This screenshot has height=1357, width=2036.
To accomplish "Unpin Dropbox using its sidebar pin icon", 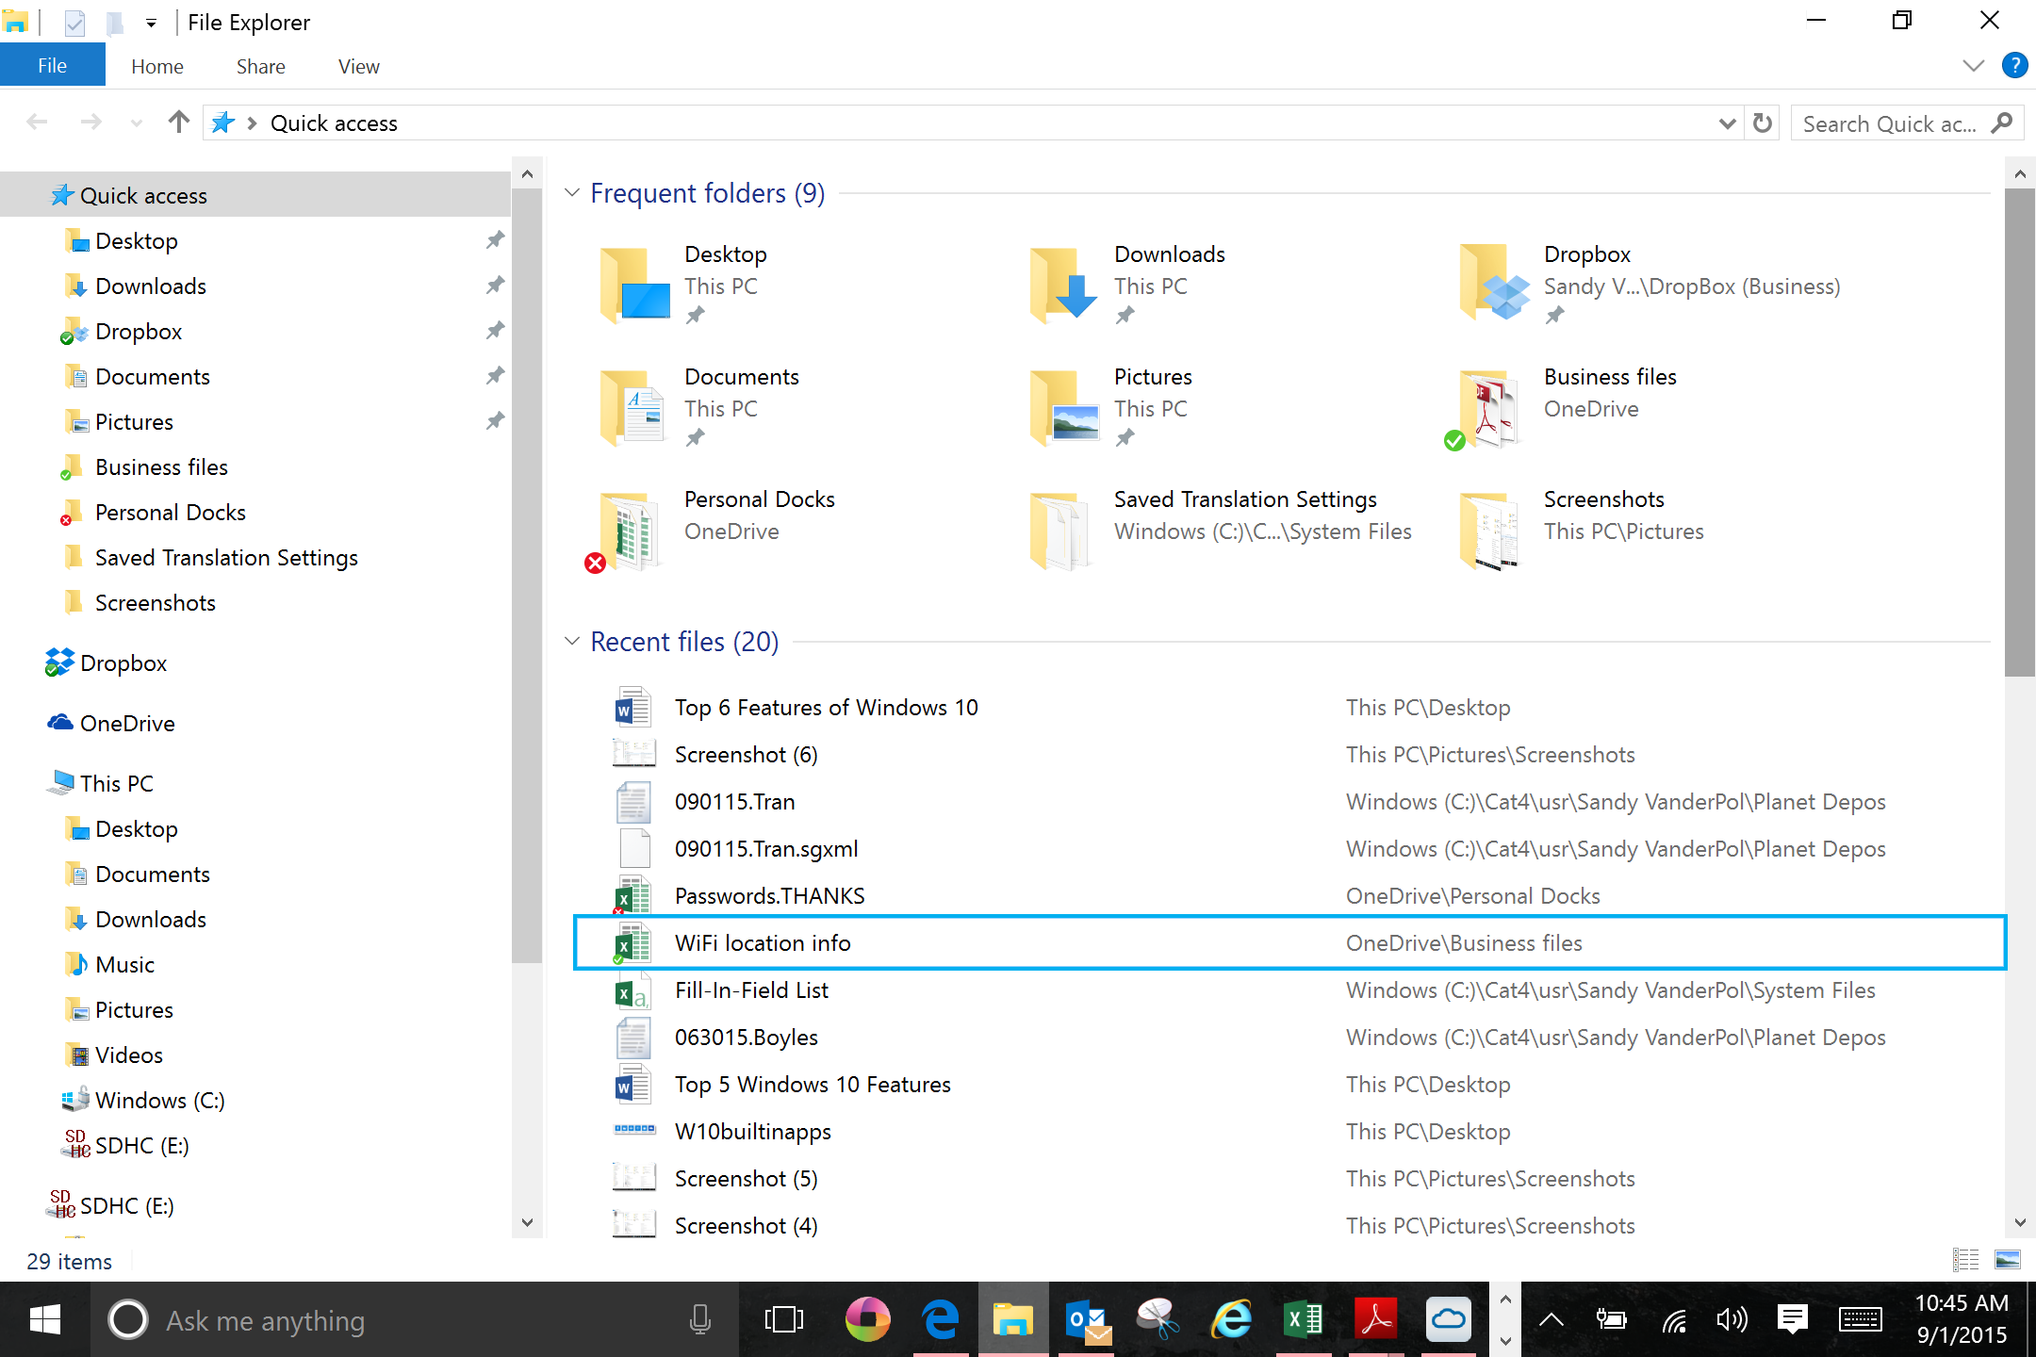I will pyautogui.click(x=494, y=331).
